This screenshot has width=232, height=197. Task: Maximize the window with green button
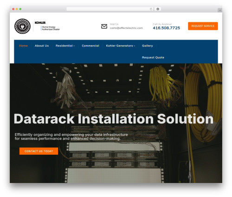[x=20, y=9]
